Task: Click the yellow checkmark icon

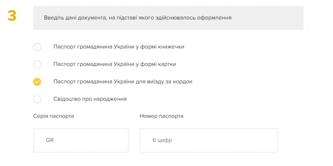Action: tap(37, 82)
